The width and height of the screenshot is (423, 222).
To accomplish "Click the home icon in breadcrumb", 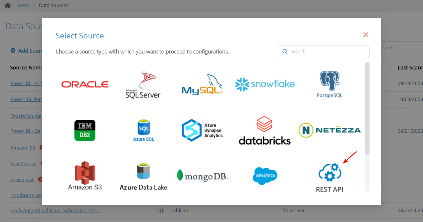I will point(8,5).
